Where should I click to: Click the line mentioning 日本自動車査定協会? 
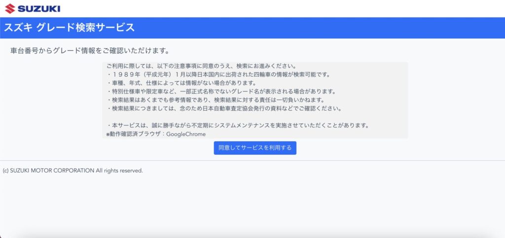[224, 108]
